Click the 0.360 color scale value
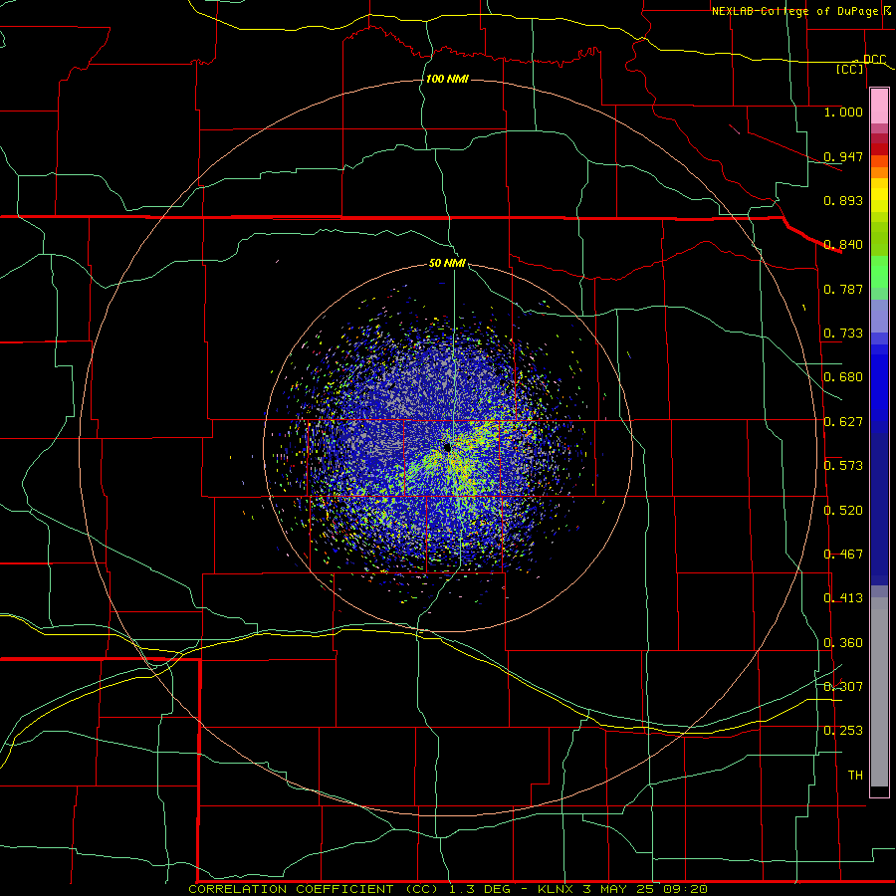 pos(843,643)
